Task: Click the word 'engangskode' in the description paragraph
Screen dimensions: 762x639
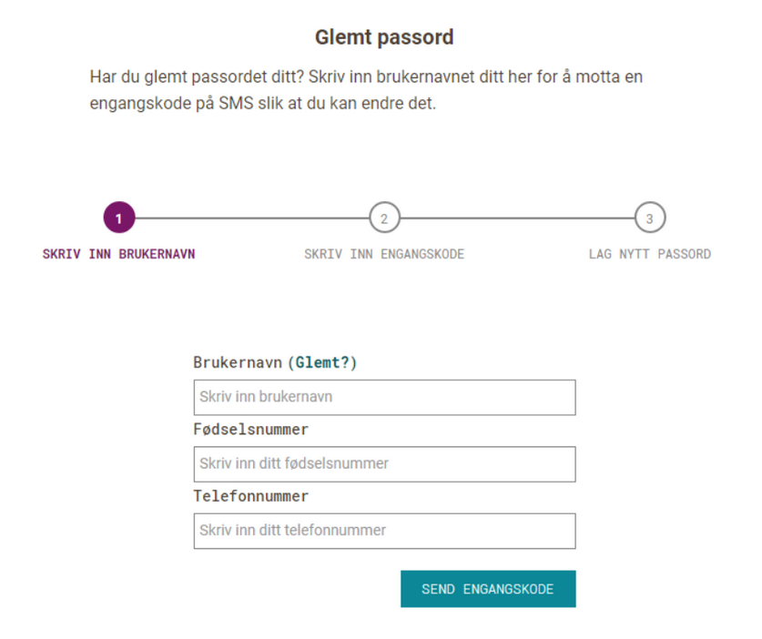Action: 134,104
